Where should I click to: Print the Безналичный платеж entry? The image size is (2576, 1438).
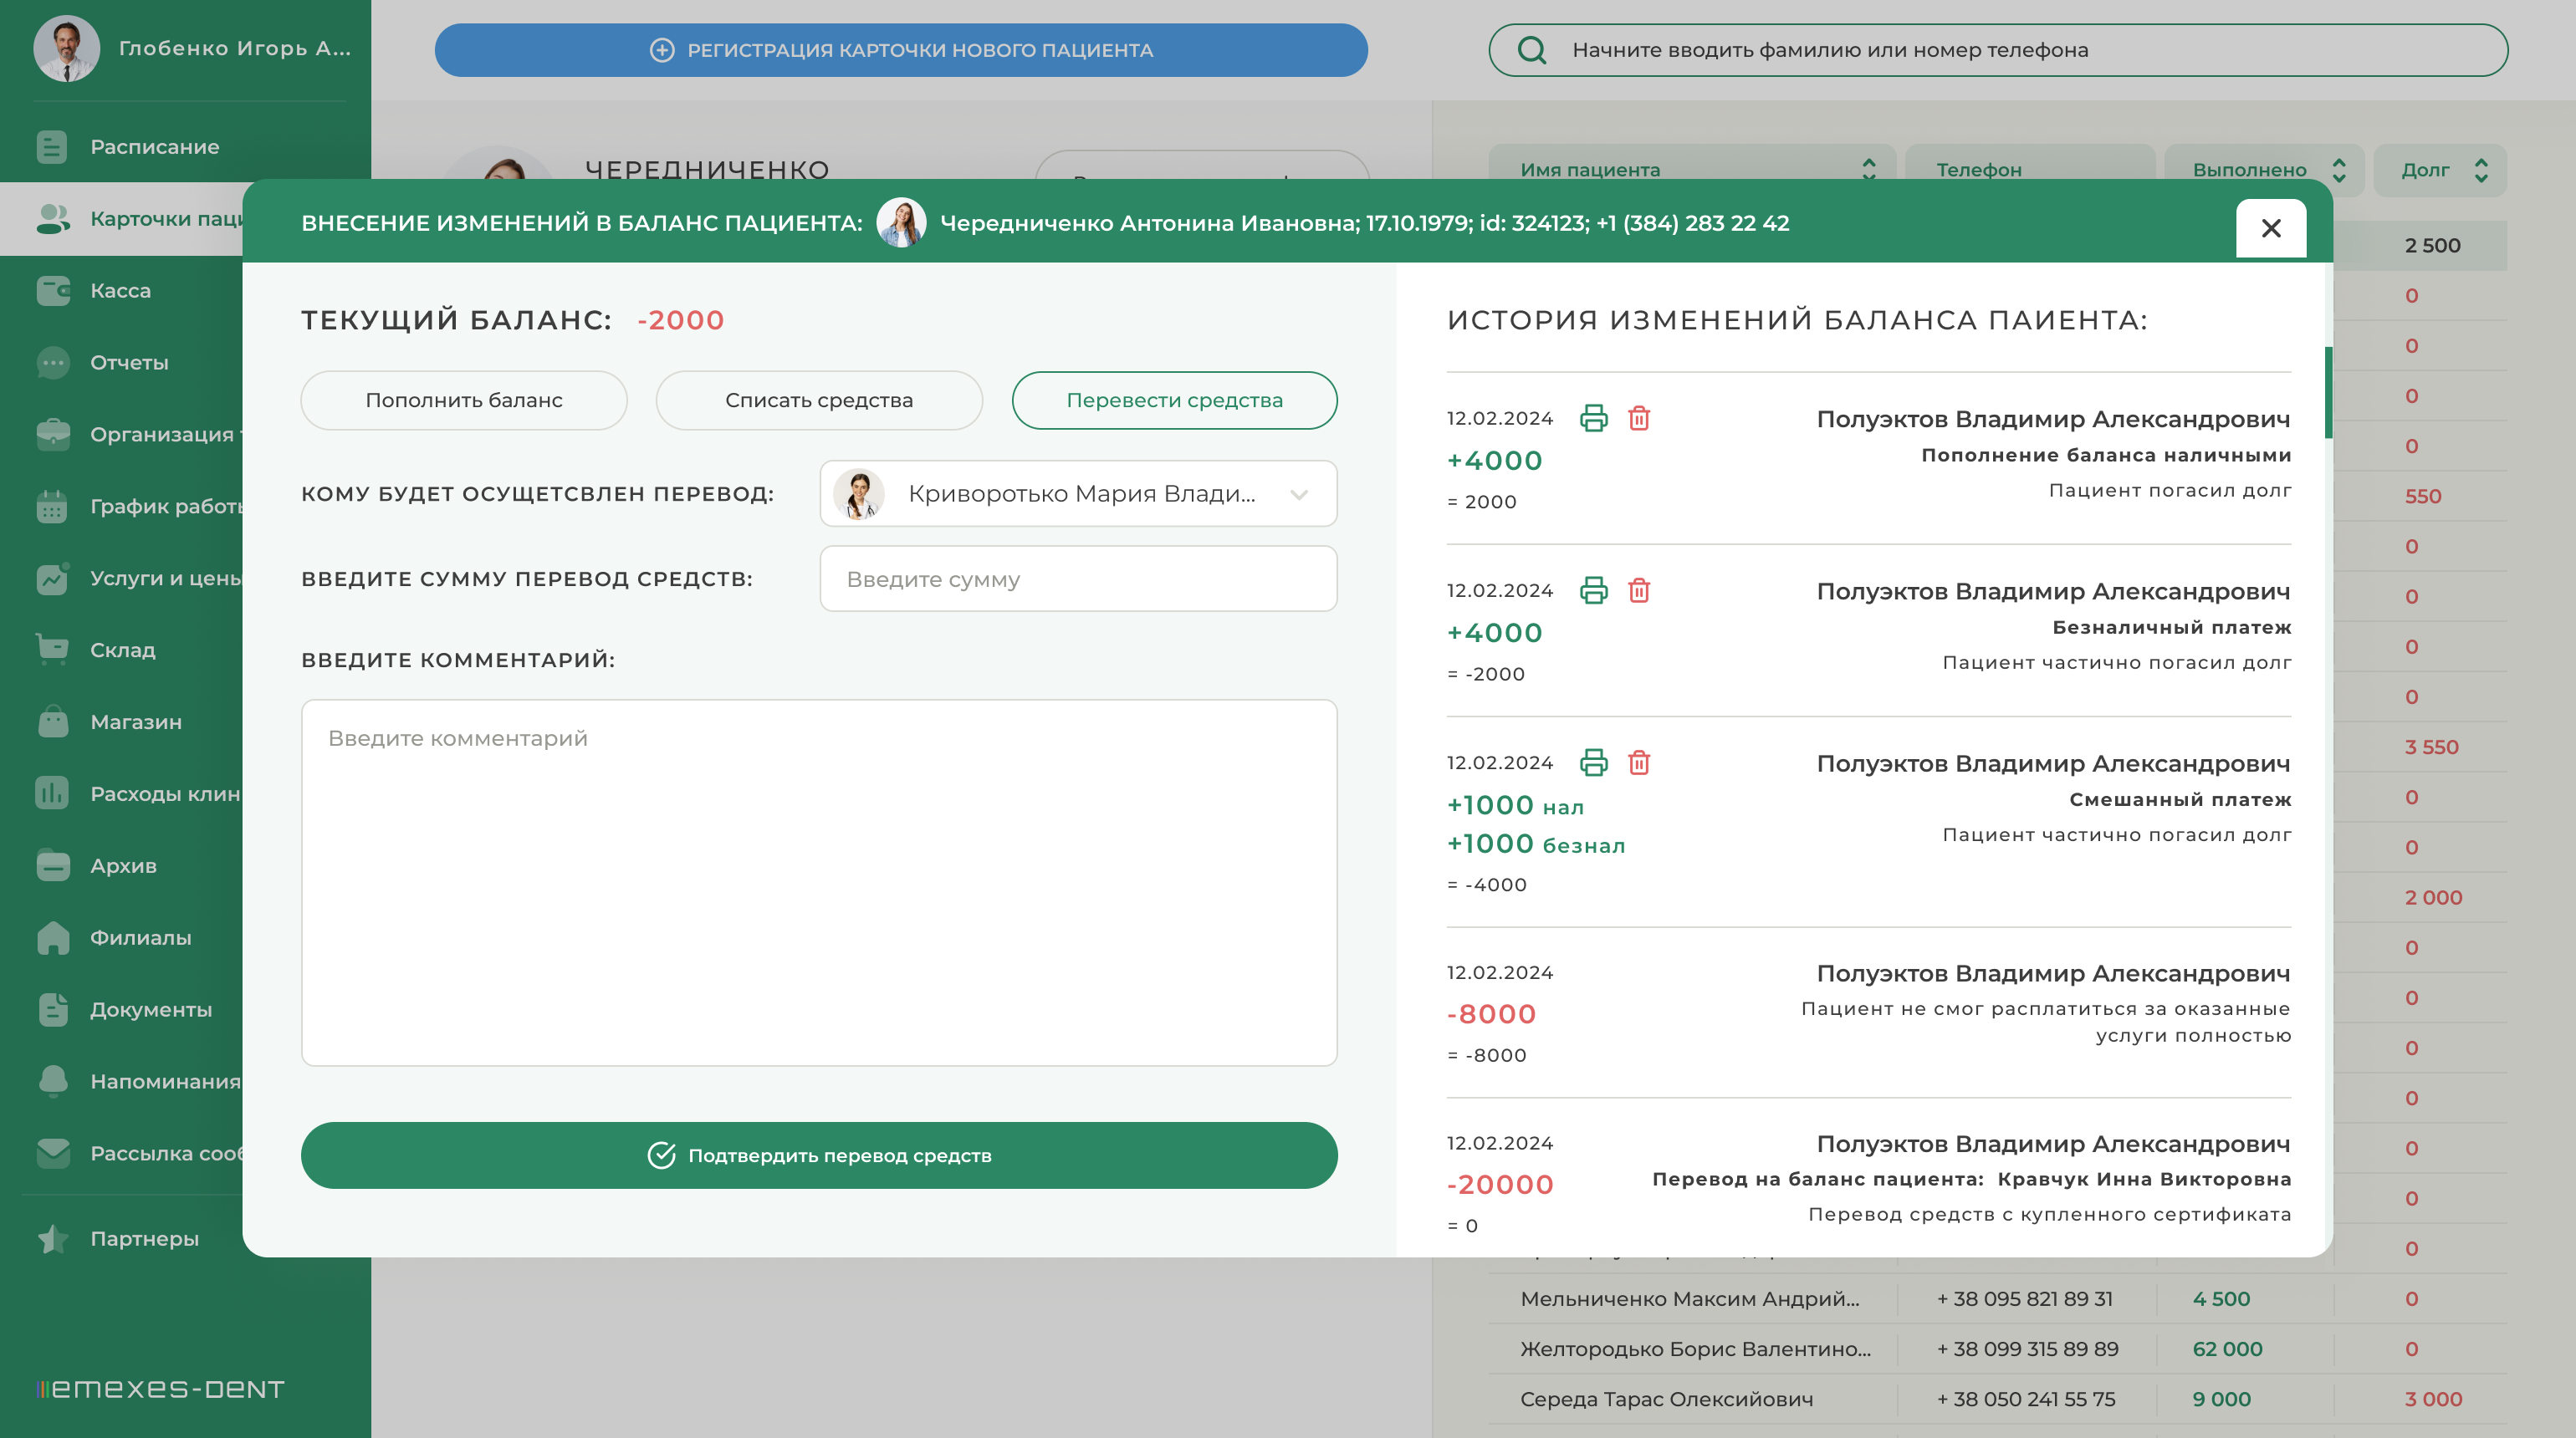coord(1594,590)
